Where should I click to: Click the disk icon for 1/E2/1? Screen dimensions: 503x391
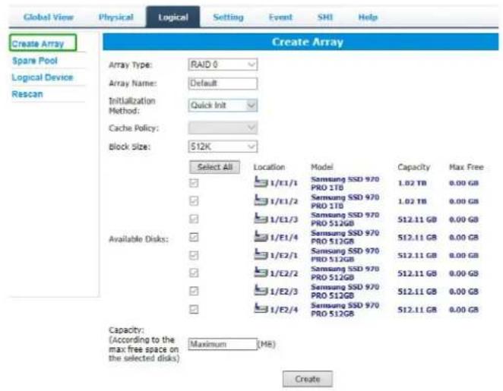point(261,254)
